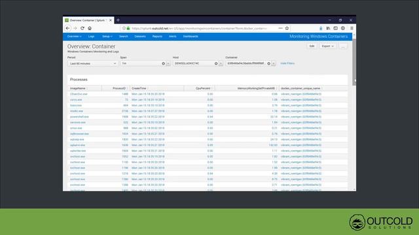This screenshot has height=235, width=419.
Task: Click the browser address bar URL
Action: click(x=199, y=28)
